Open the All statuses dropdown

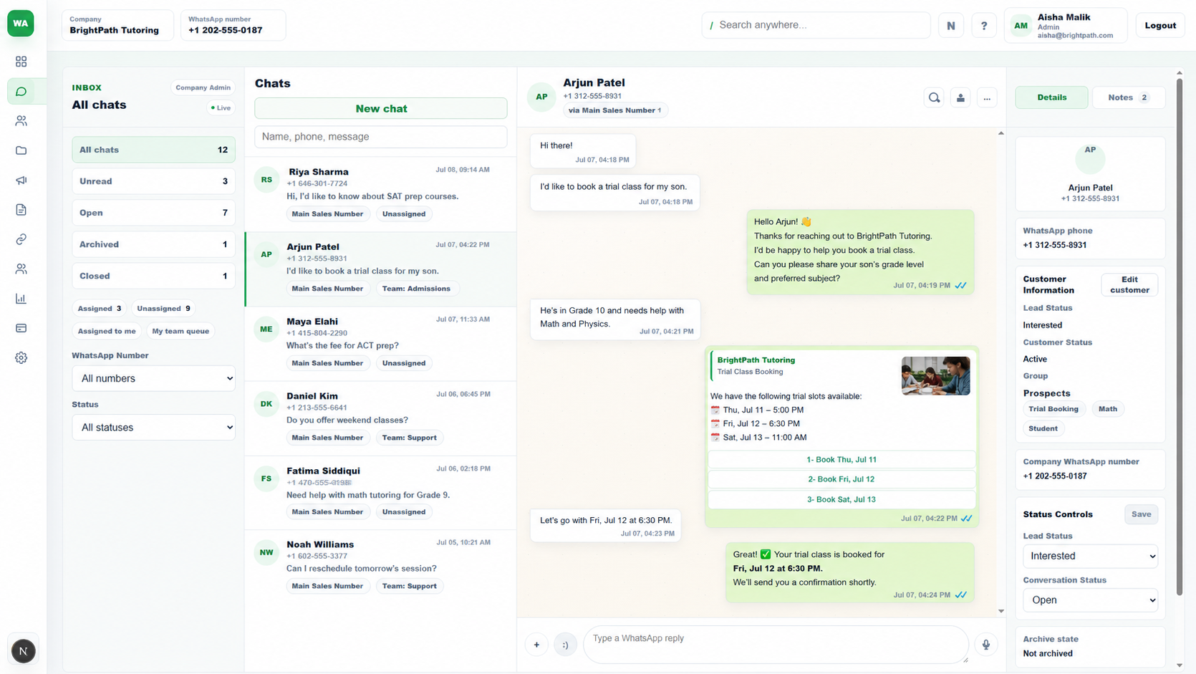click(x=153, y=428)
